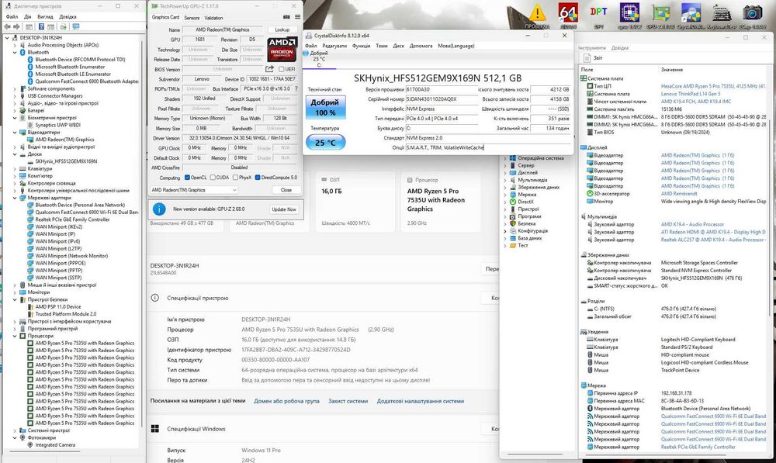Select Тест item in AIDA64 tree

[522, 245]
